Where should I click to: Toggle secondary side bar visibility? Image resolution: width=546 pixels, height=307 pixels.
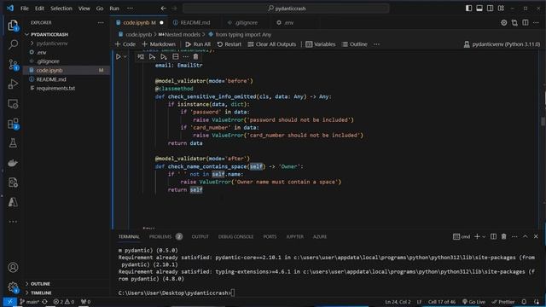(490, 9)
